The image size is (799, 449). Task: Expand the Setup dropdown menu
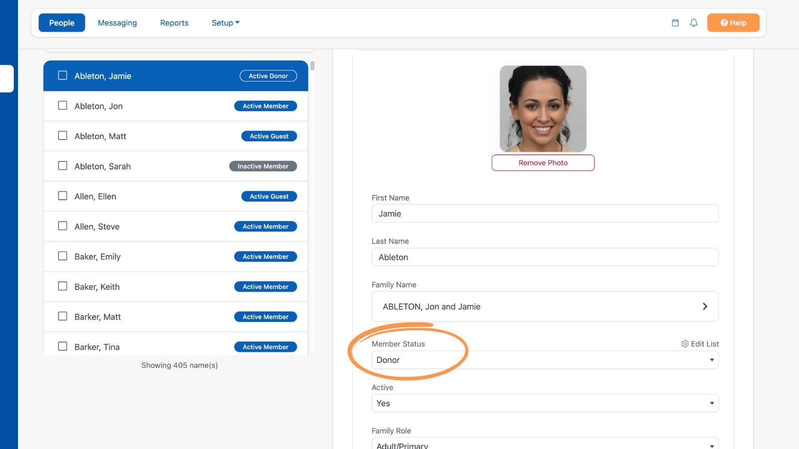(x=226, y=23)
